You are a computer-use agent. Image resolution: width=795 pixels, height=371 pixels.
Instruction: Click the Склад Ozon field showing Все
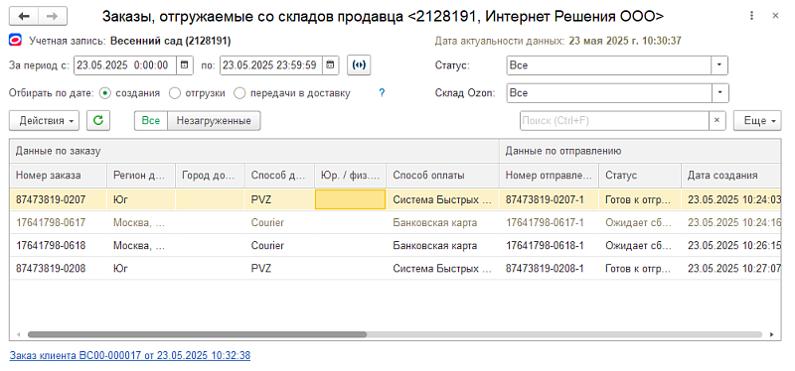point(610,93)
